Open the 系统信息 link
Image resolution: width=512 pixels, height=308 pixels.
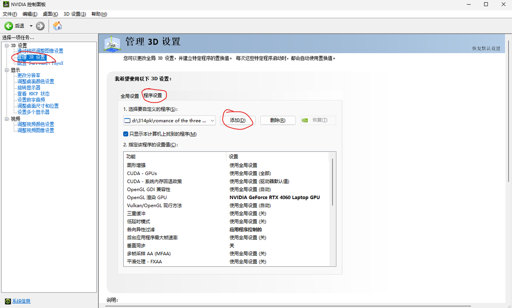[21, 301]
